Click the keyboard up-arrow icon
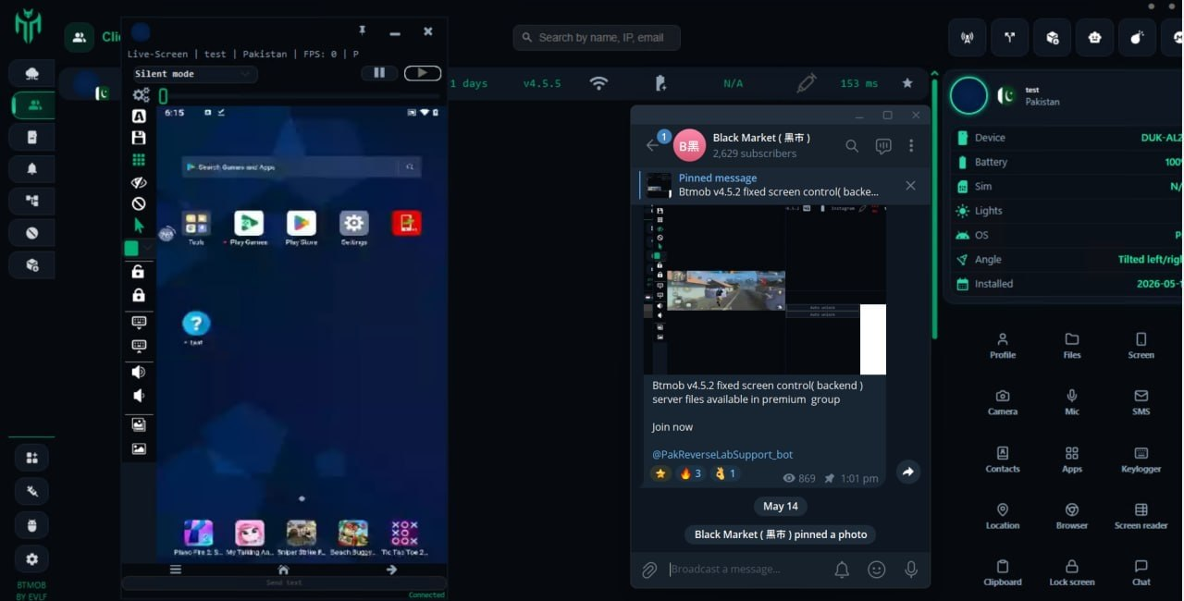The image size is (1184, 601). (x=139, y=346)
